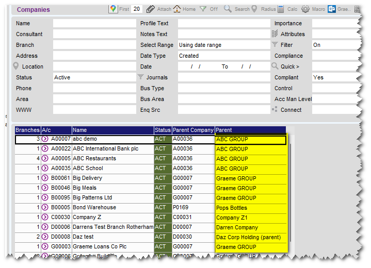Open the Calc calculator icon
371x268 pixels.
pyautogui.click(x=281, y=9)
